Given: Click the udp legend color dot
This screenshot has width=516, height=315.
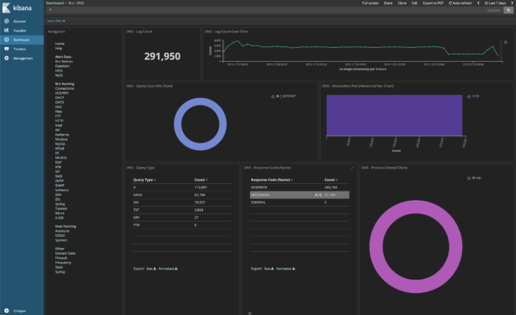Looking at the screenshot, I should click(x=473, y=178).
